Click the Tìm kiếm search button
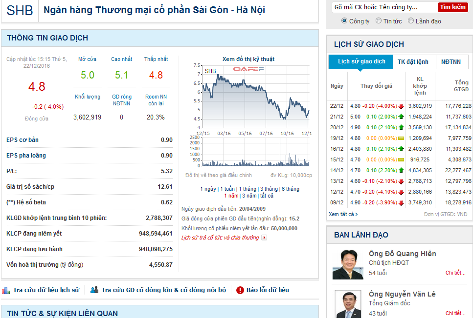Image resolution: width=473 pixels, height=318 pixels. [452, 7]
